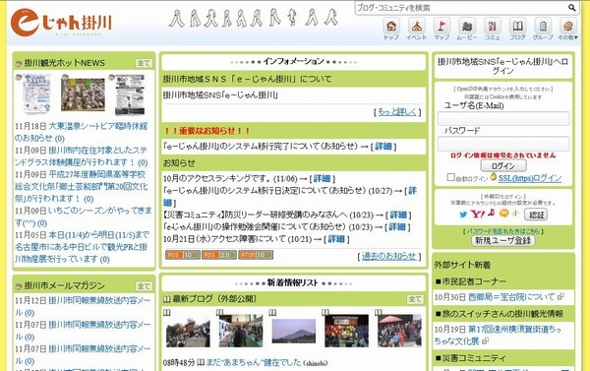Click 全て in 最新ブログ header
This screenshot has width=590, height=371.
(x=415, y=299)
